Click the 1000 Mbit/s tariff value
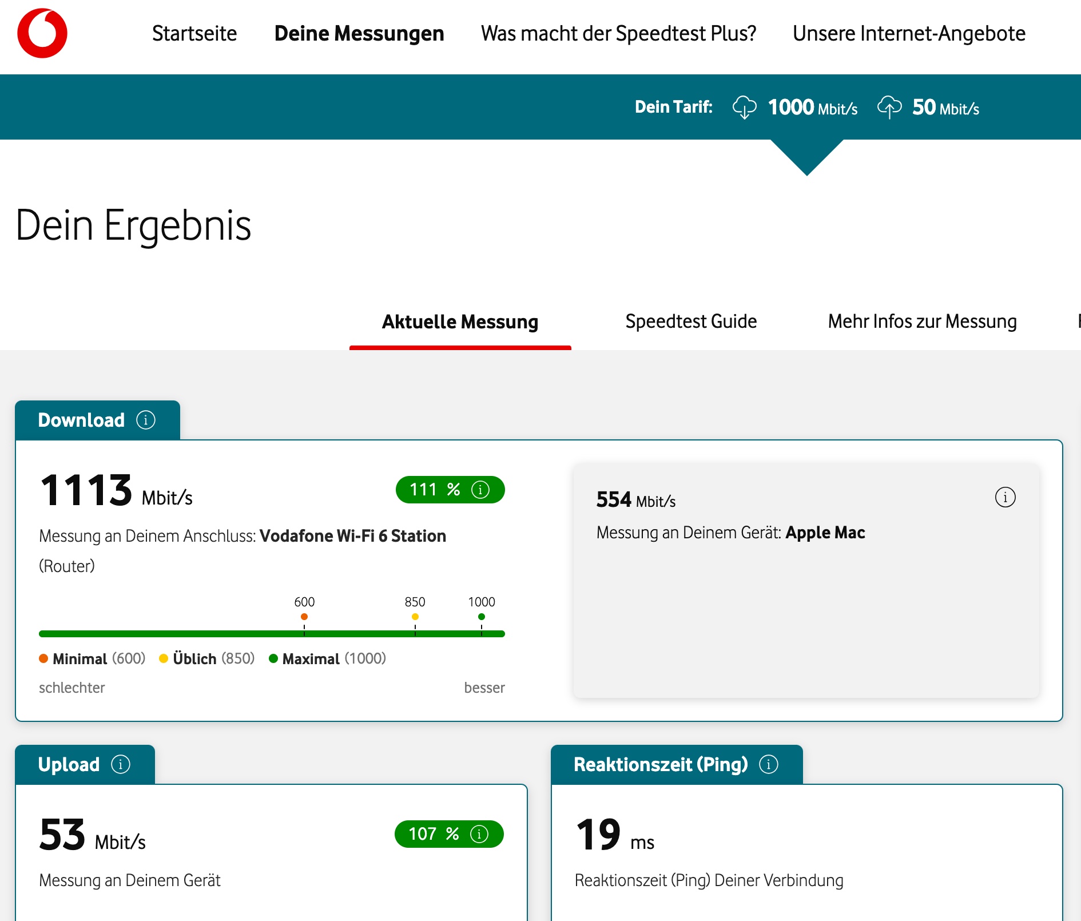Image resolution: width=1081 pixels, height=921 pixels. click(813, 108)
